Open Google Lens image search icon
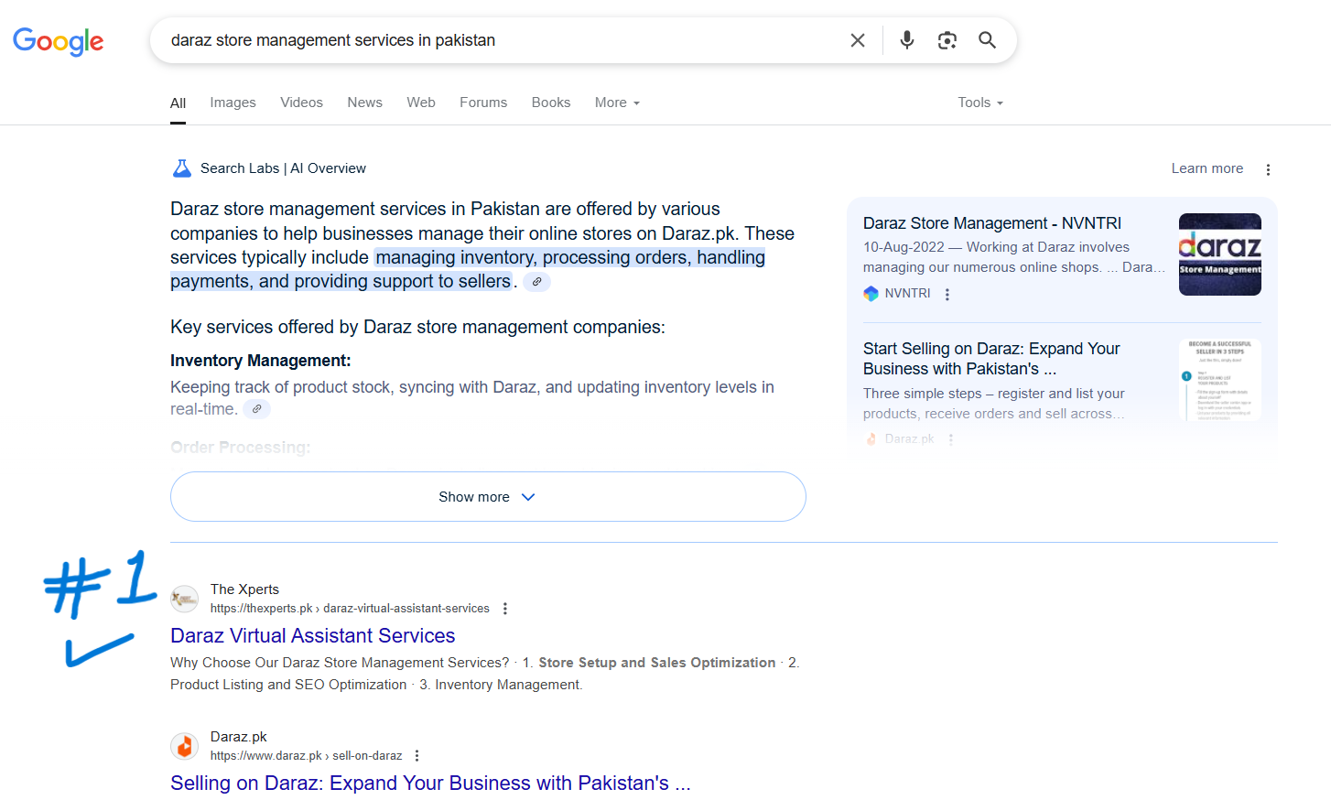 click(x=947, y=40)
